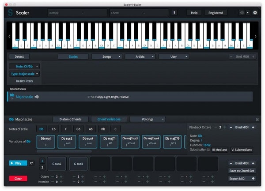Open the Voicings dropdown
Image resolution: width=265 pixels, height=191 pixels.
148,119
